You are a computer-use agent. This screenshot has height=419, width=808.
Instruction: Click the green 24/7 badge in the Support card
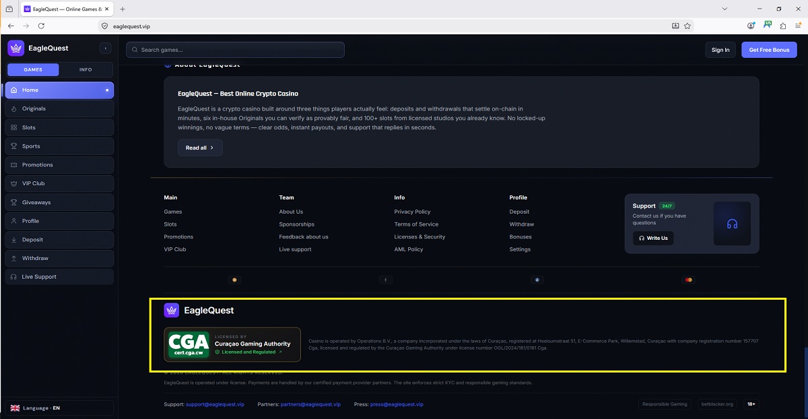(x=667, y=205)
